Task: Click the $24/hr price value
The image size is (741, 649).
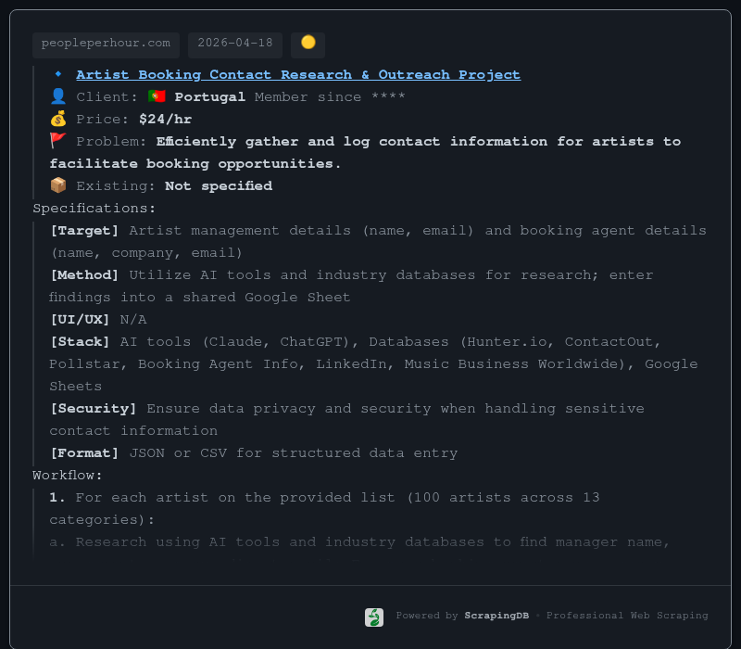Action: (165, 119)
